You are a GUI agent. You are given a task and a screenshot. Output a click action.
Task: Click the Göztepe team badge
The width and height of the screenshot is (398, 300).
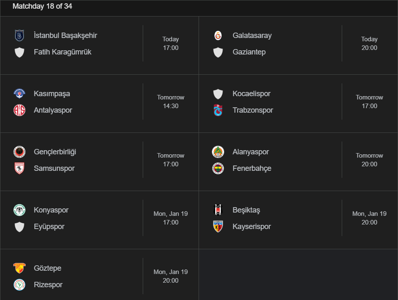point(19,268)
